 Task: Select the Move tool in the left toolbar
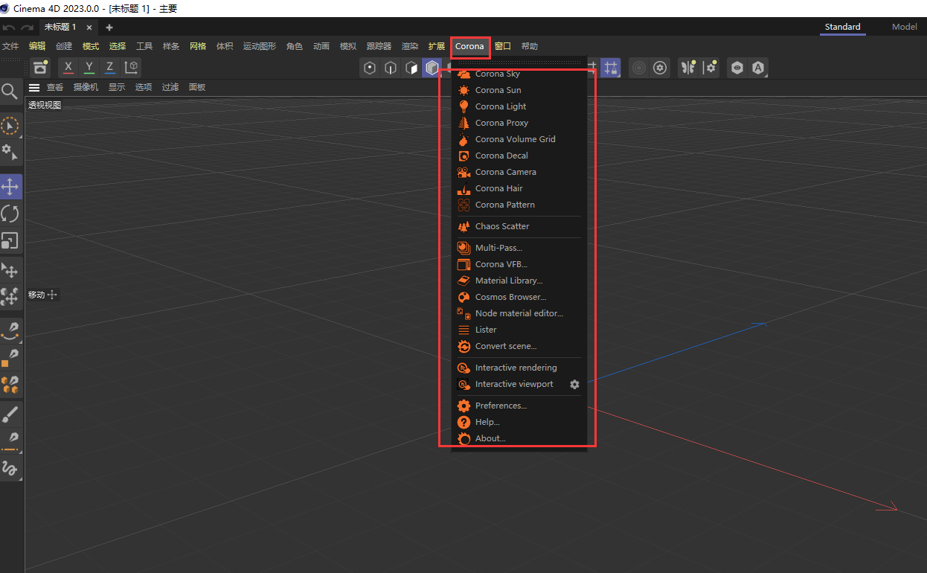click(x=10, y=186)
